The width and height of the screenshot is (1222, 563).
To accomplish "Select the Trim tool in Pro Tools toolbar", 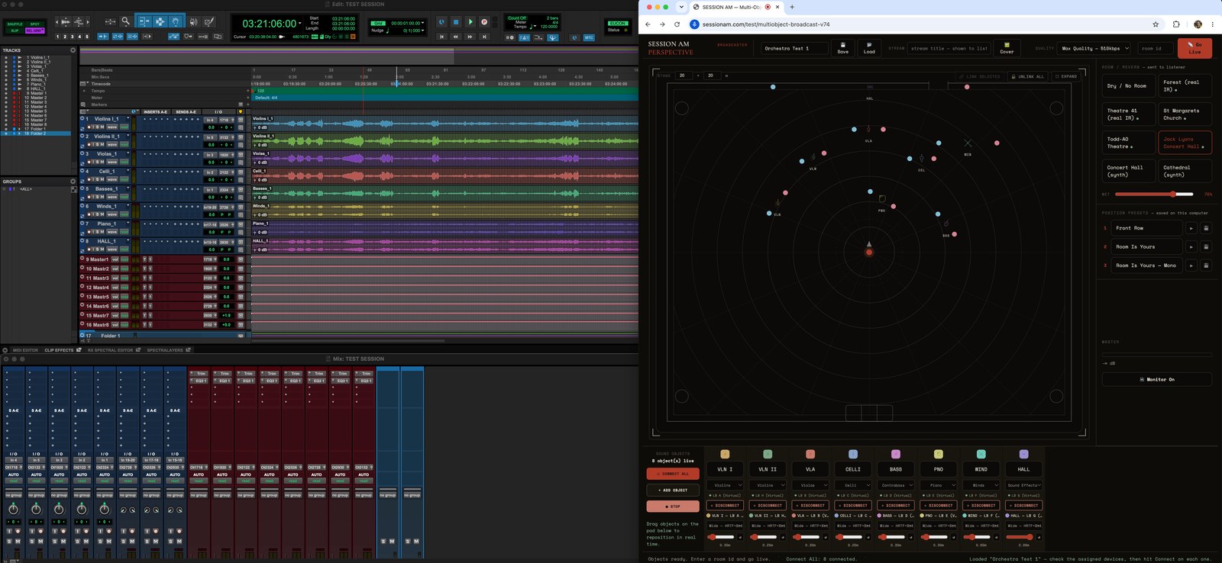I will click(x=144, y=22).
